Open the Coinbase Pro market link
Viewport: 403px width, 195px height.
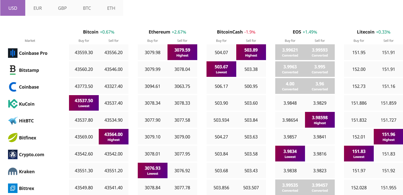(33, 53)
